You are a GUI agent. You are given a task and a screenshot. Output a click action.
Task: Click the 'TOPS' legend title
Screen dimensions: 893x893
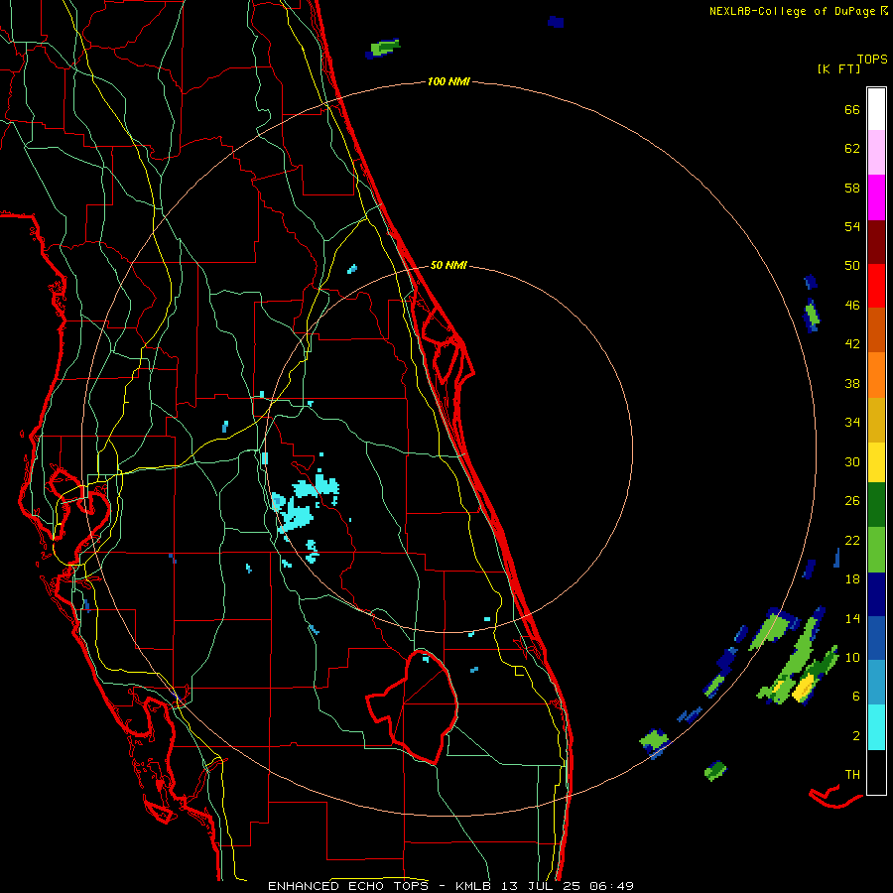[x=872, y=59]
